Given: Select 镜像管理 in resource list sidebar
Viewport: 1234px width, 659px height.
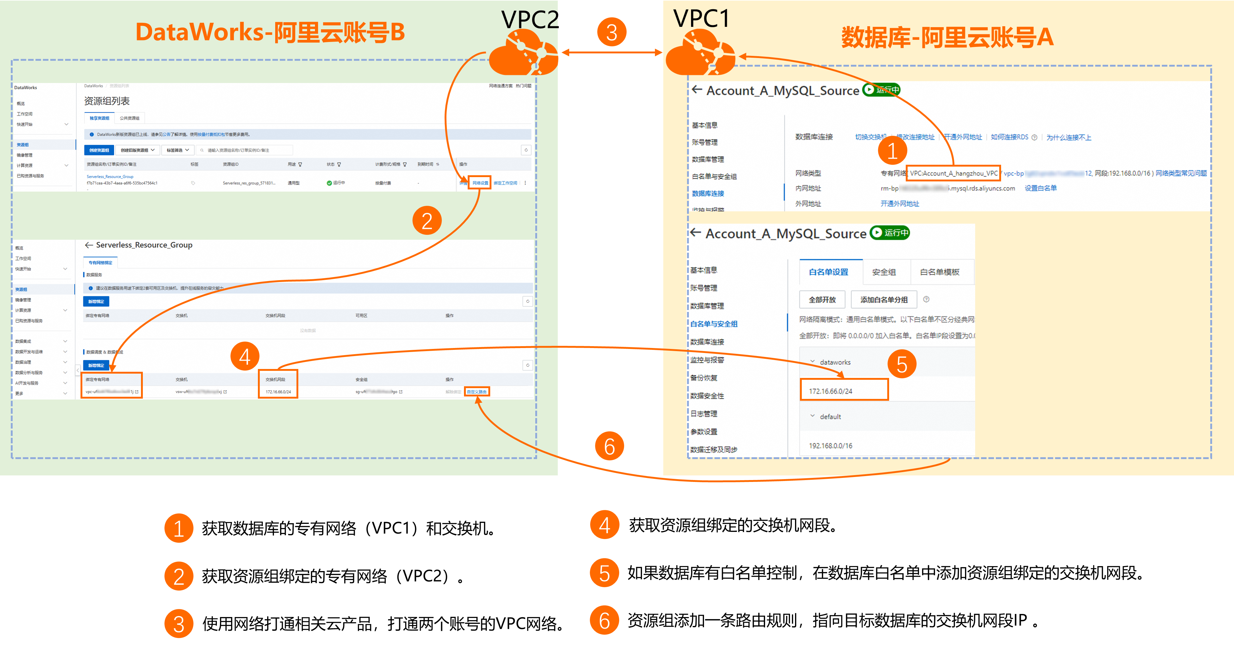Looking at the screenshot, I should pyautogui.click(x=24, y=155).
